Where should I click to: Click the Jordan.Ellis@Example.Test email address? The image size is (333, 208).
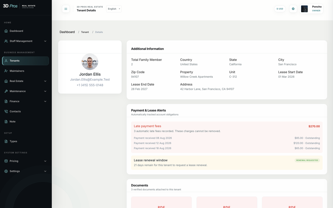point(90,80)
